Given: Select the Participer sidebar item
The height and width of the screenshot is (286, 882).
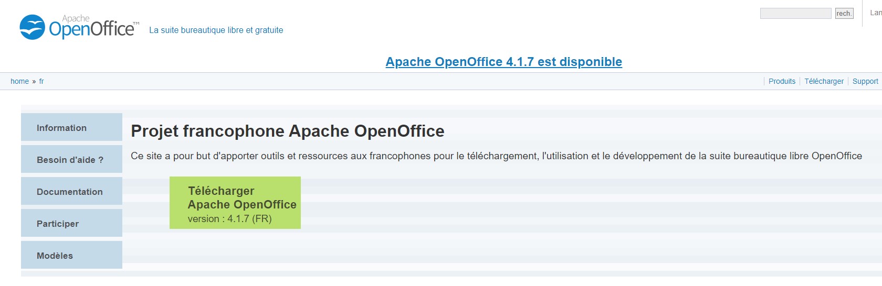Looking at the screenshot, I should click(x=71, y=223).
